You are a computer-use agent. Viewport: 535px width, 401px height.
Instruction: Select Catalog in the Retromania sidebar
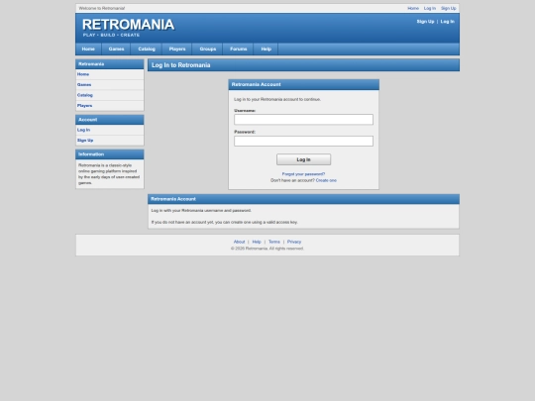point(110,95)
